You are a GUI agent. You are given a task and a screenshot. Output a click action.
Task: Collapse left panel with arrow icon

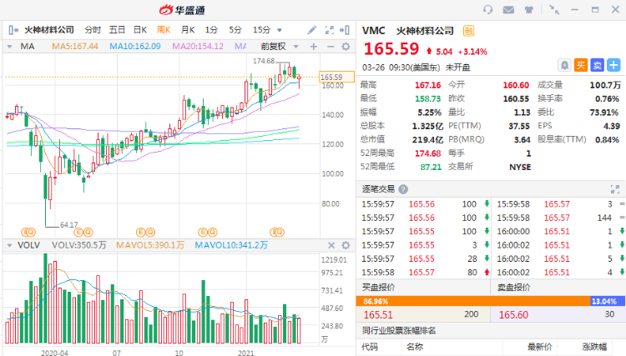[13, 30]
